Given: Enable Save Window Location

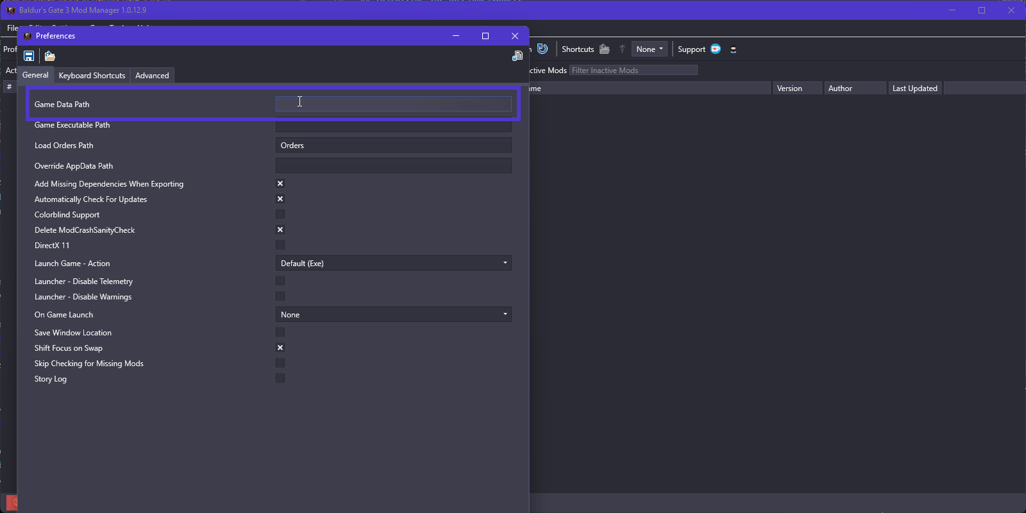Looking at the screenshot, I should tap(280, 332).
